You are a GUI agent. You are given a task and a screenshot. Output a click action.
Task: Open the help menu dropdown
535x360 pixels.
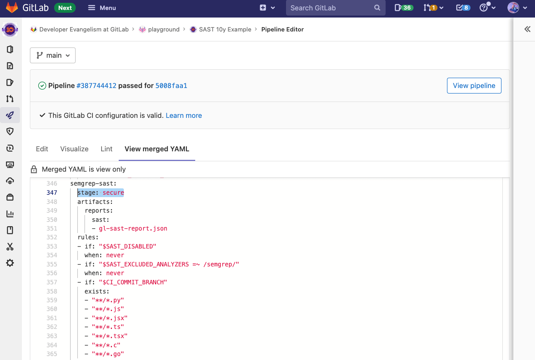pos(487,7)
